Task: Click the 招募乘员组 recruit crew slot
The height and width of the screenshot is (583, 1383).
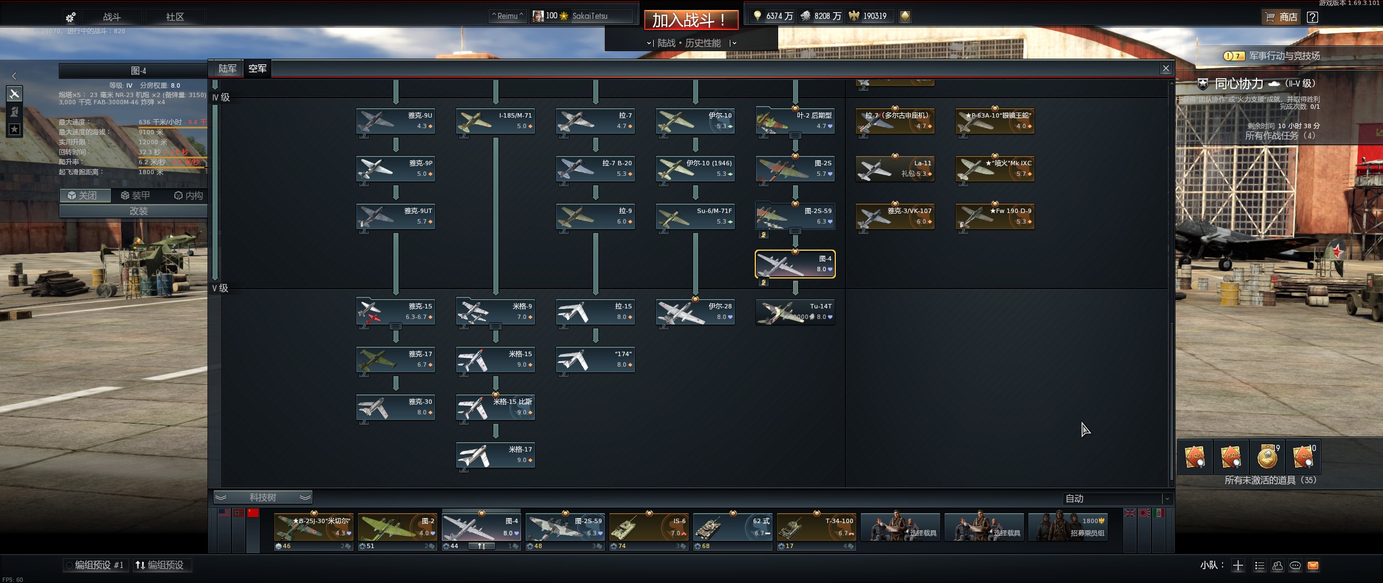Action: tap(1069, 527)
